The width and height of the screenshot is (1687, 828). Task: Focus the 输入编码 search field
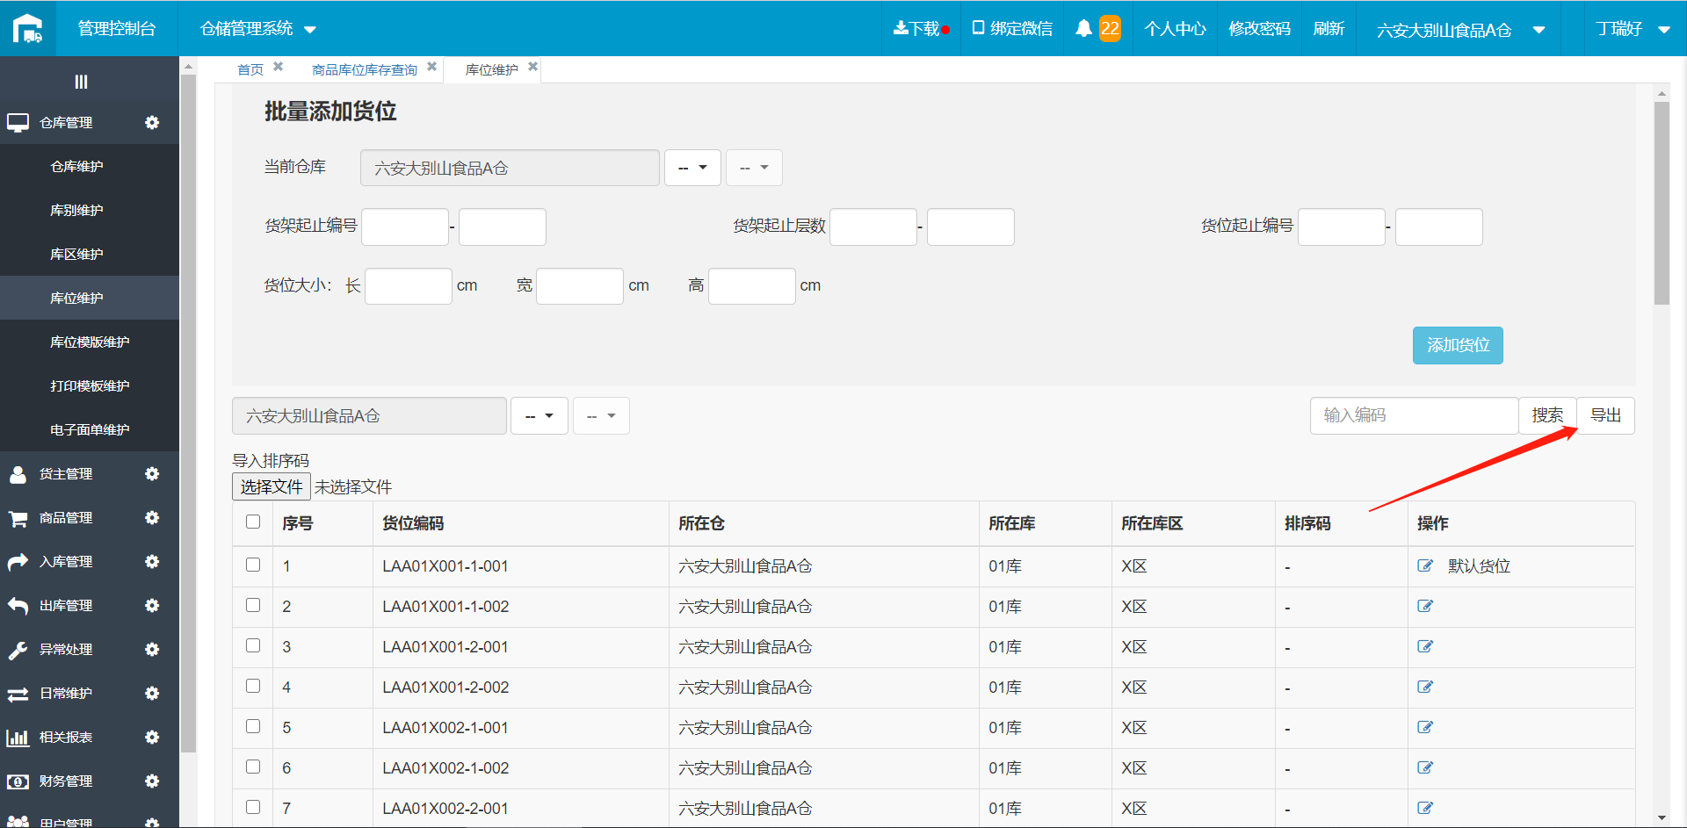(1414, 415)
